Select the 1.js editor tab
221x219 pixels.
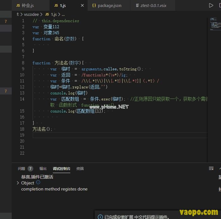(68, 5)
